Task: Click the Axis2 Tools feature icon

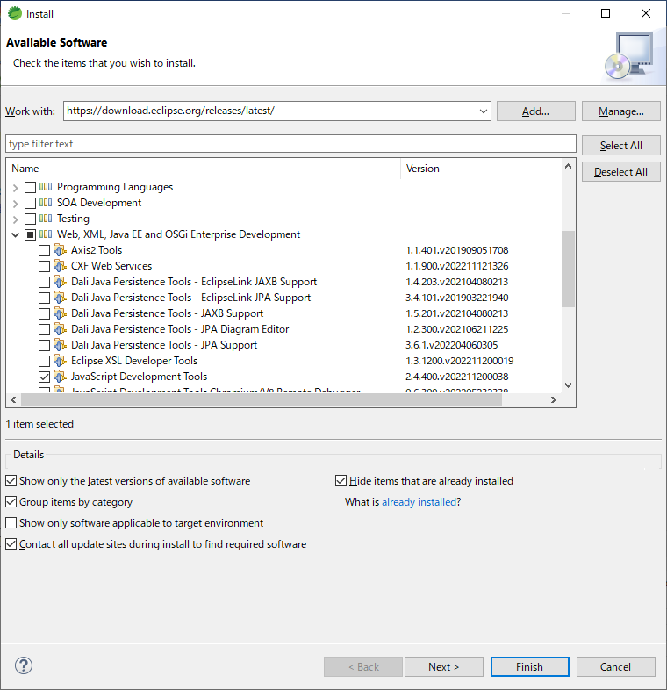Action: click(60, 250)
